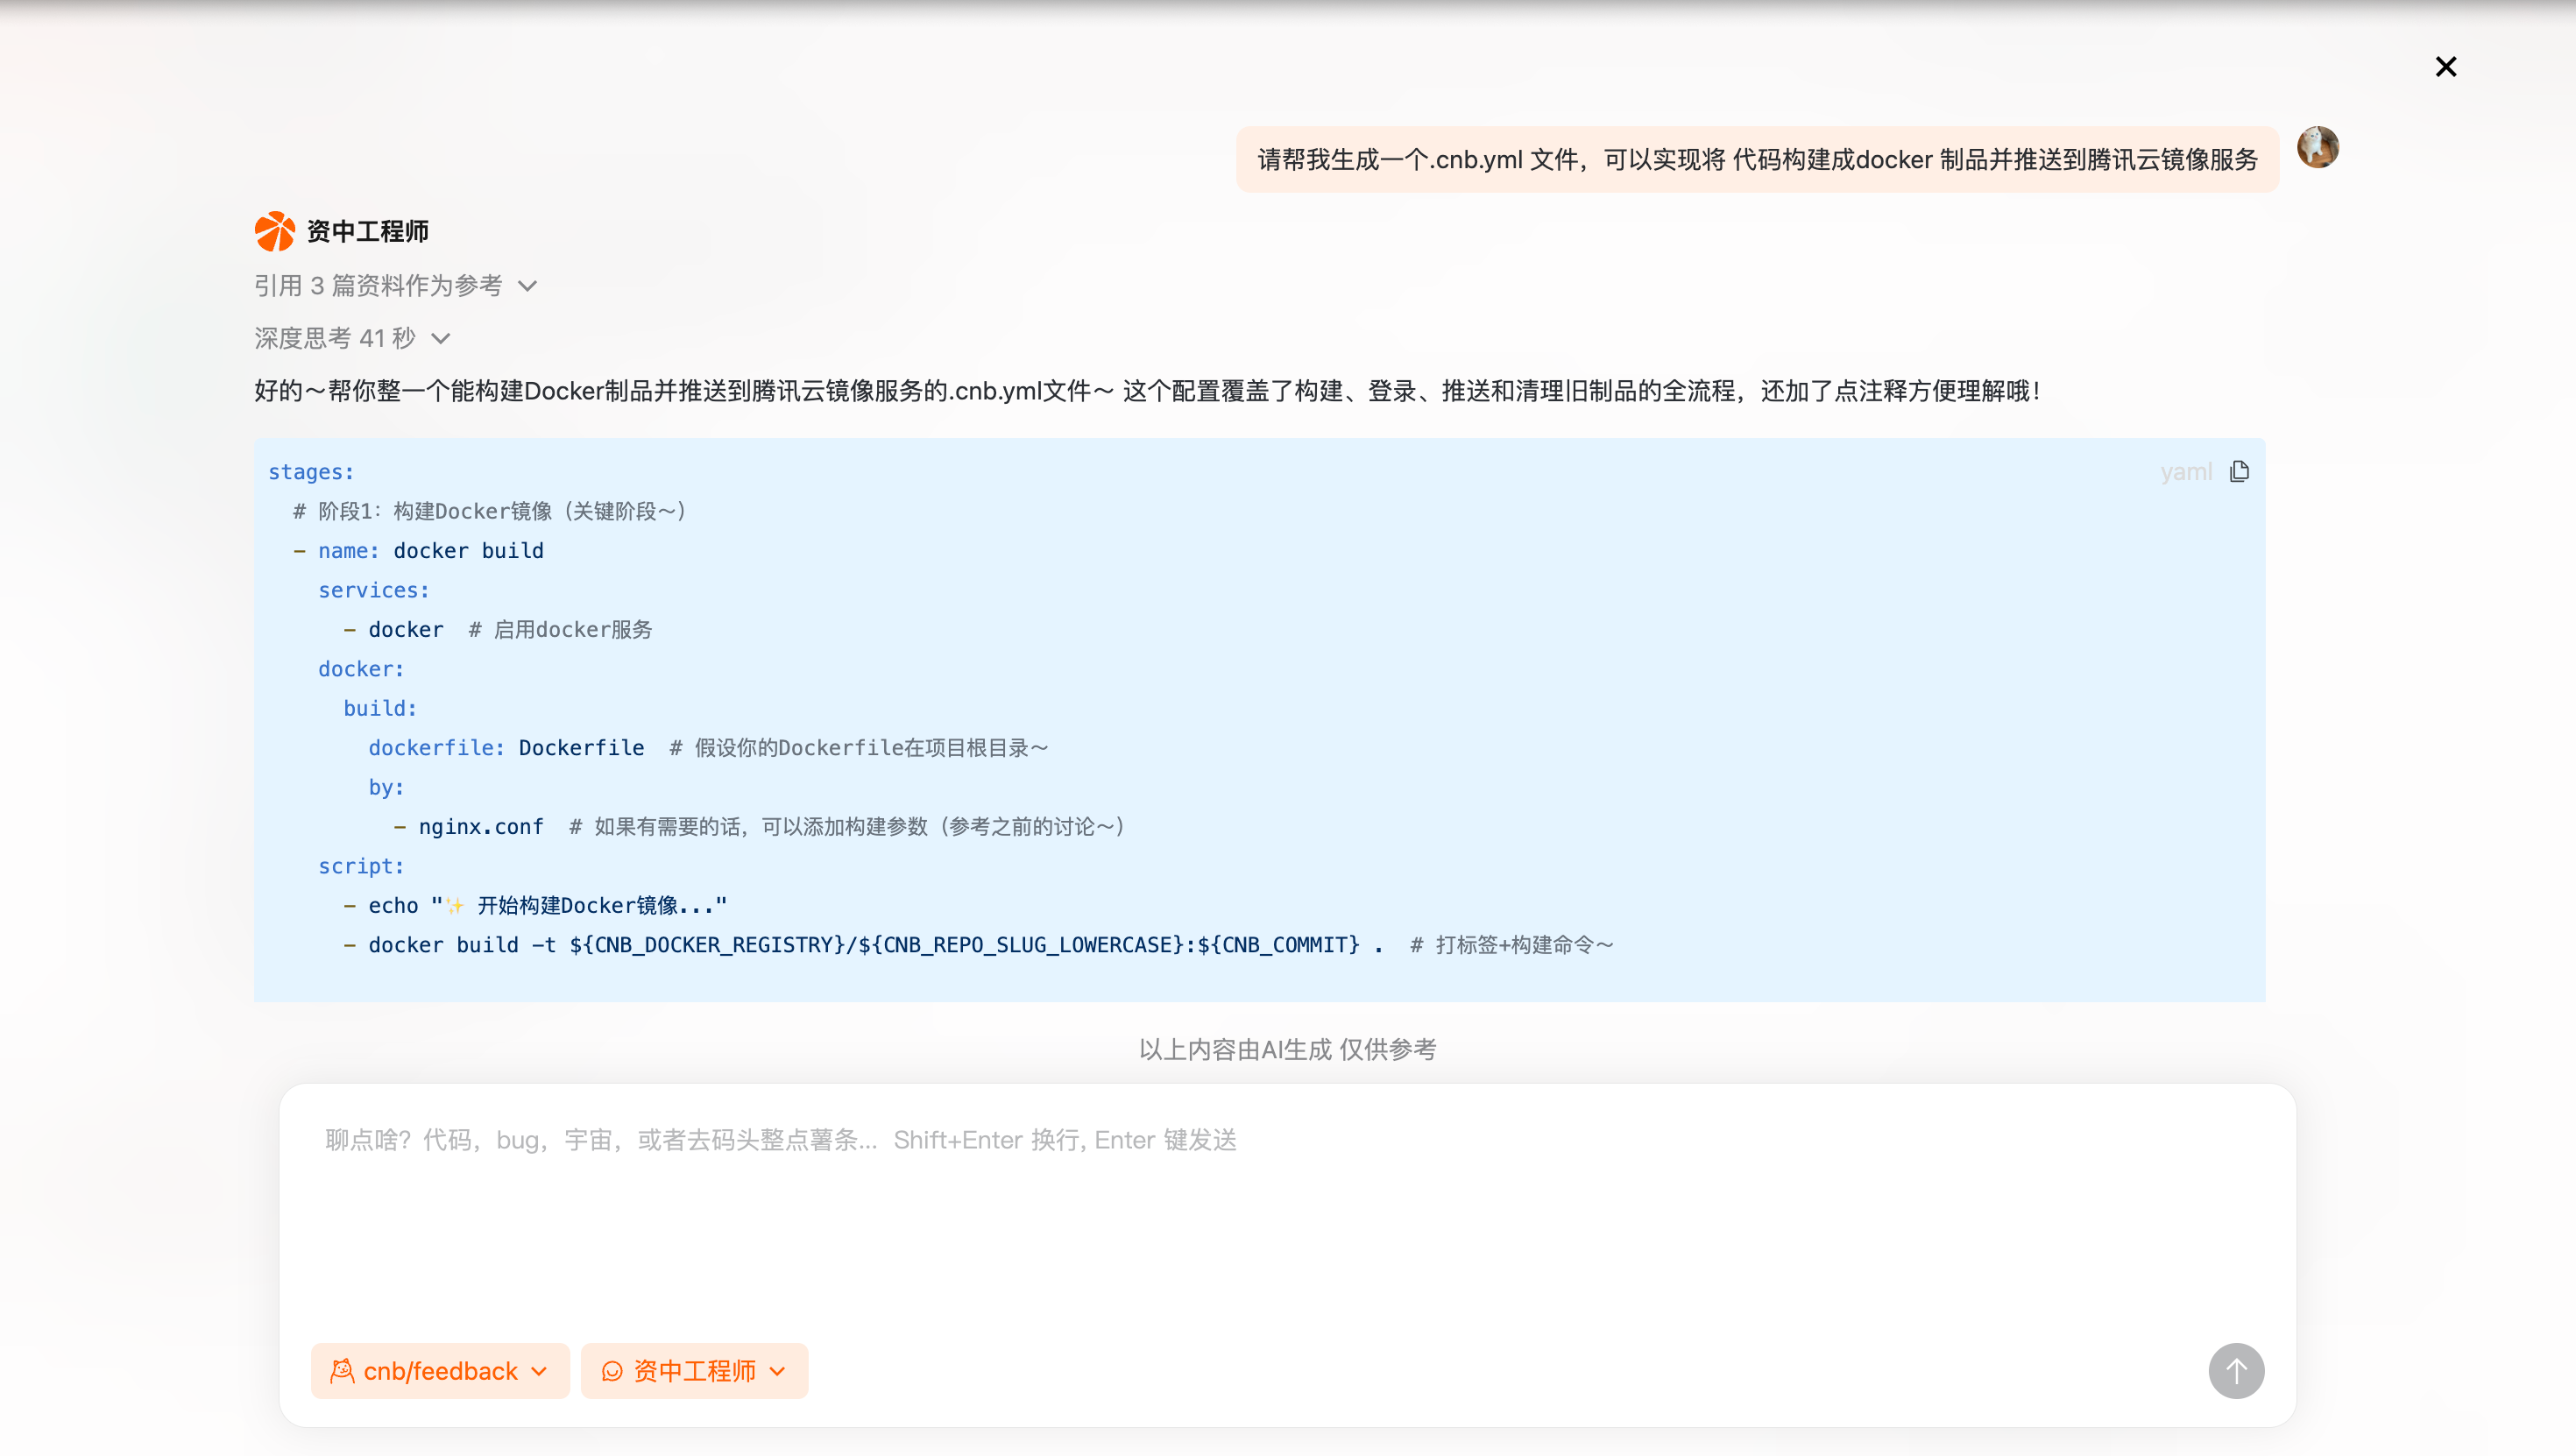Click the user avatar picture

[2317, 147]
